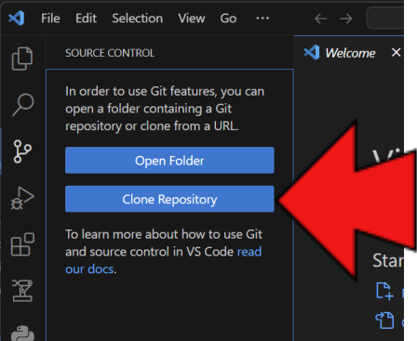
Task: Expand the hidden menus via the ellipsis
Action: tap(262, 19)
